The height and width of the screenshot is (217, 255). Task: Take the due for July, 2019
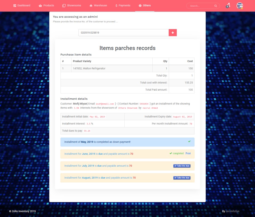[x=182, y=166]
